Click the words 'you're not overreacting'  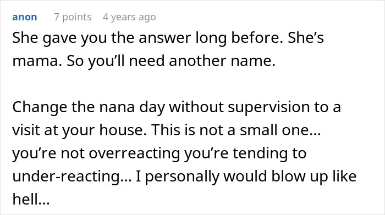pyautogui.click(x=96, y=153)
